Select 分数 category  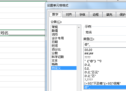coord(64,53)
